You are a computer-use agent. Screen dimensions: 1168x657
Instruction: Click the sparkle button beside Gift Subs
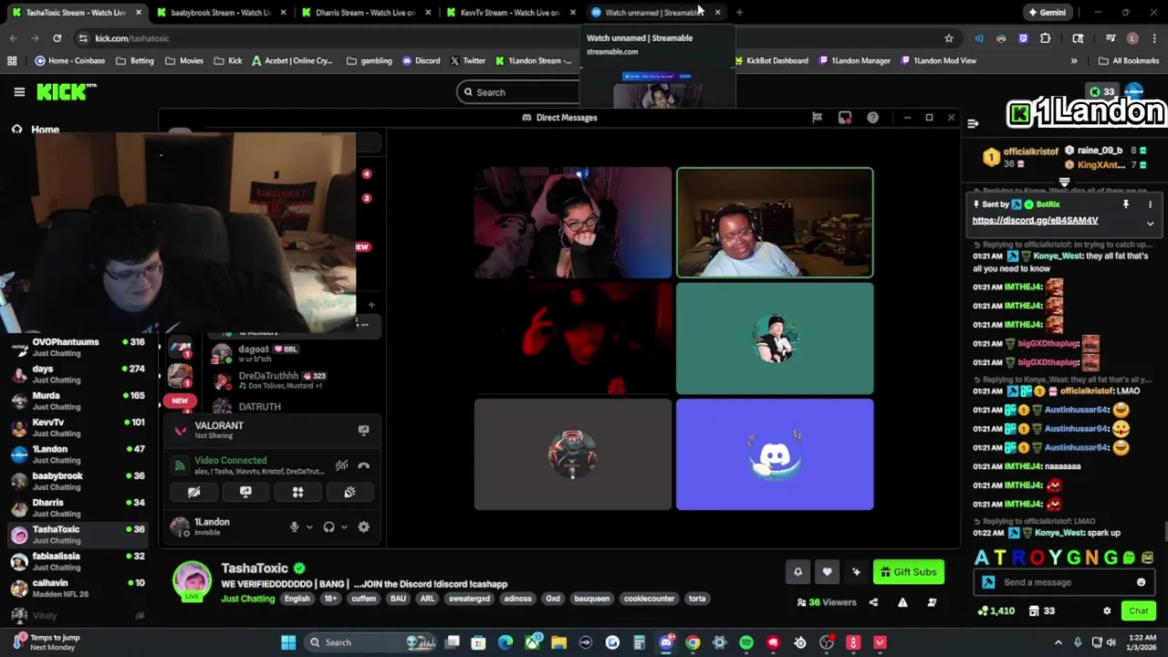tap(856, 572)
